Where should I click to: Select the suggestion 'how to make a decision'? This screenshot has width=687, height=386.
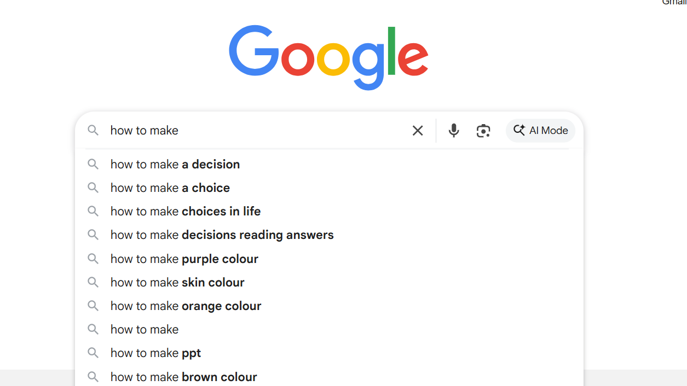coord(175,164)
